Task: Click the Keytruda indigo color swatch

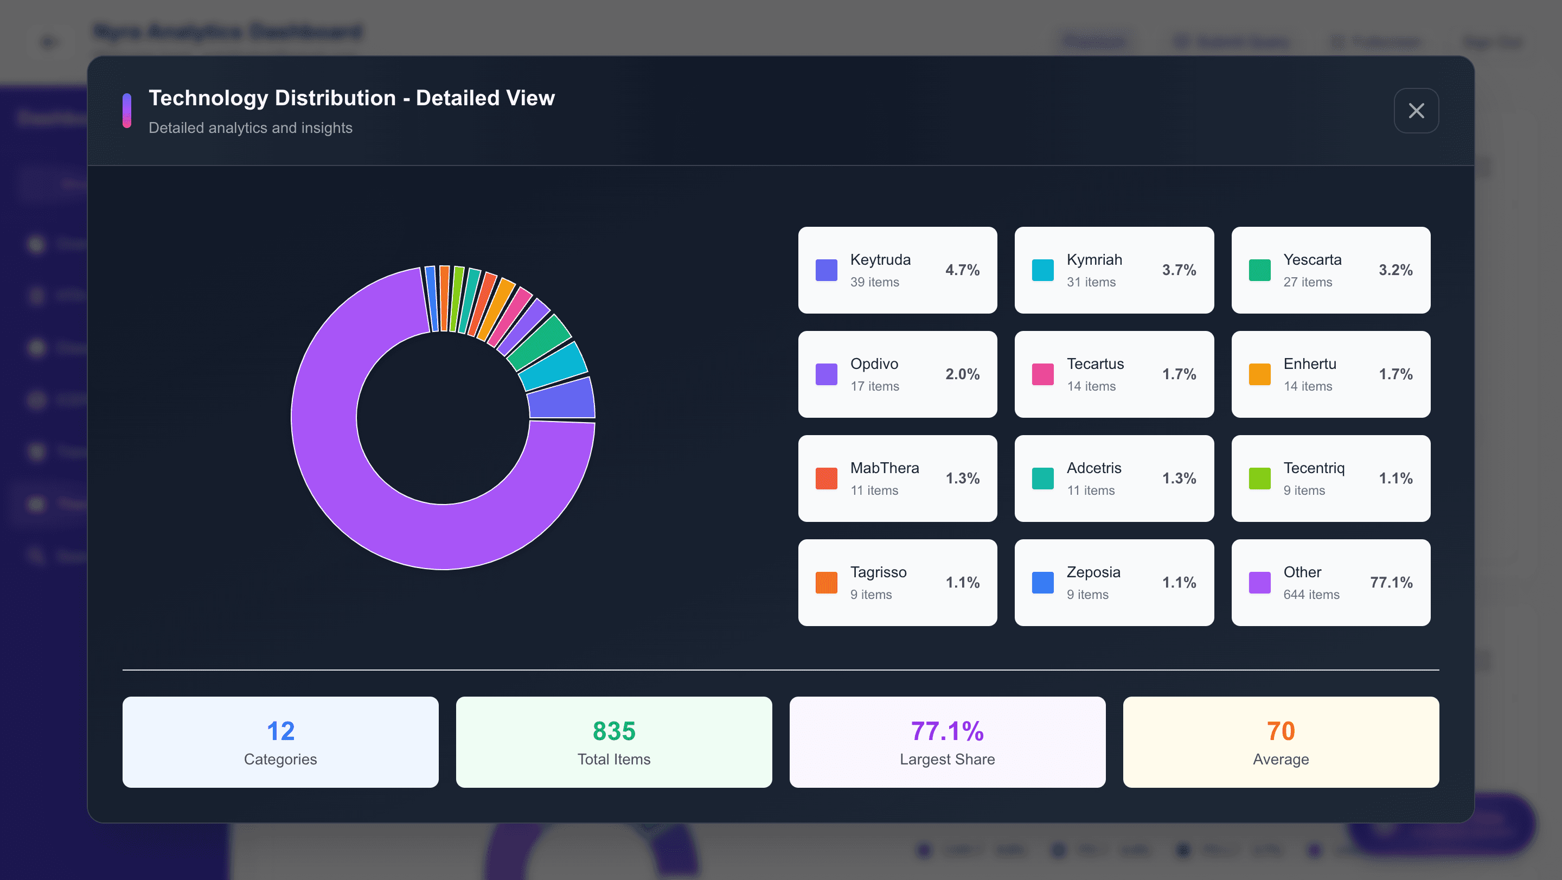Action: 826,270
